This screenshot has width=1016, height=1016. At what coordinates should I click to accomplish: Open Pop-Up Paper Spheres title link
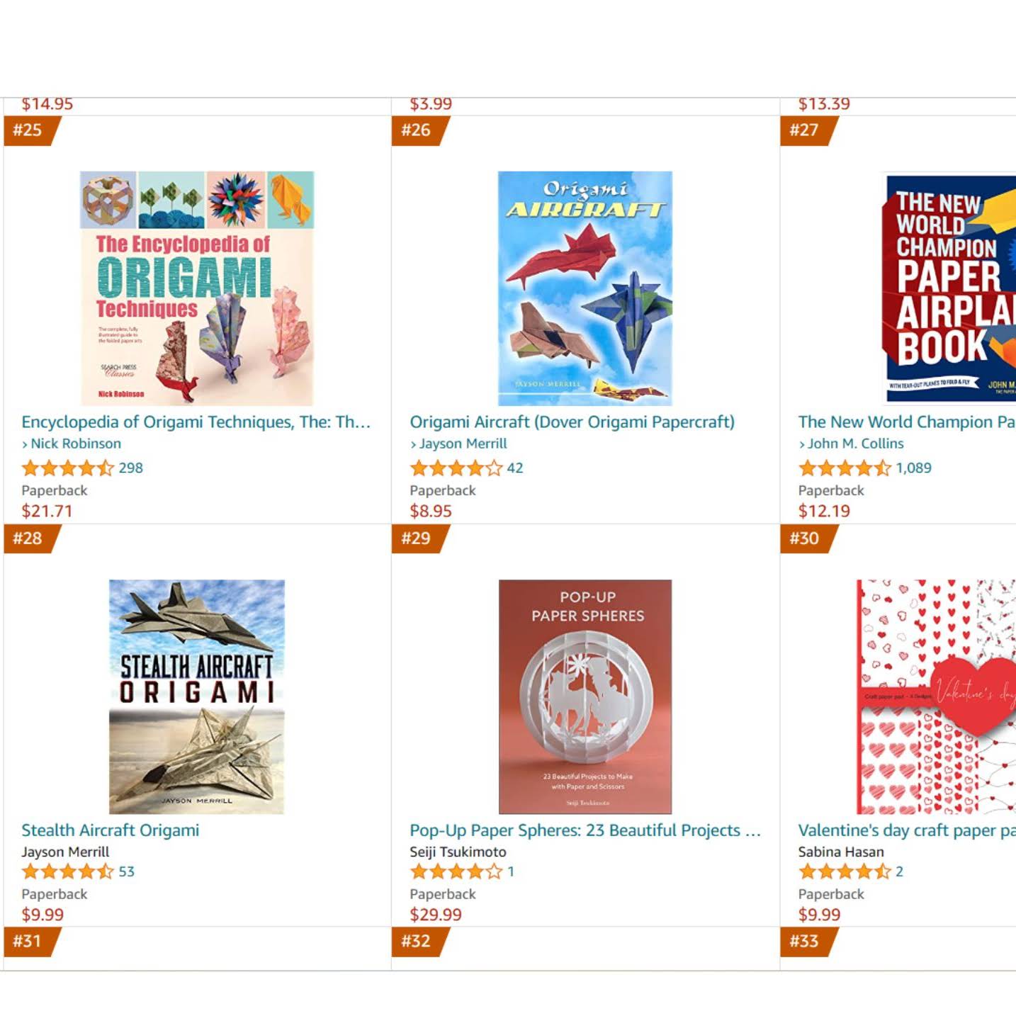pyautogui.click(x=585, y=830)
